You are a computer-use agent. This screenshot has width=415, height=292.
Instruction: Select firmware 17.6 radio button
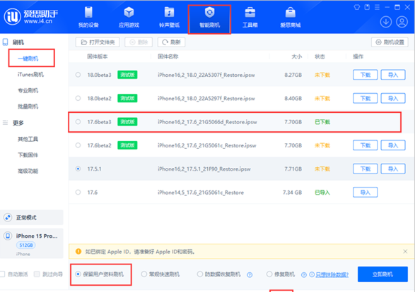click(x=78, y=193)
